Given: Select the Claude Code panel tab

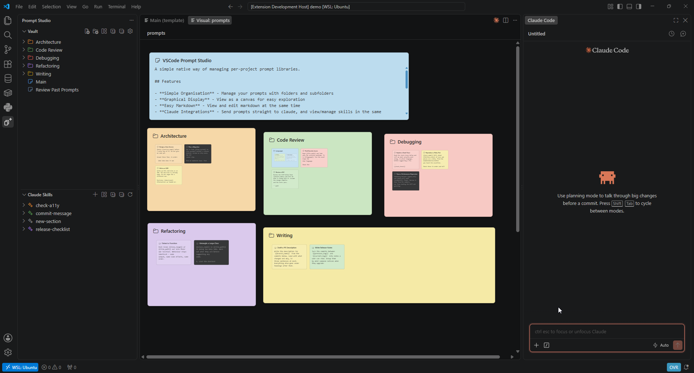Looking at the screenshot, I should pyautogui.click(x=541, y=20).
